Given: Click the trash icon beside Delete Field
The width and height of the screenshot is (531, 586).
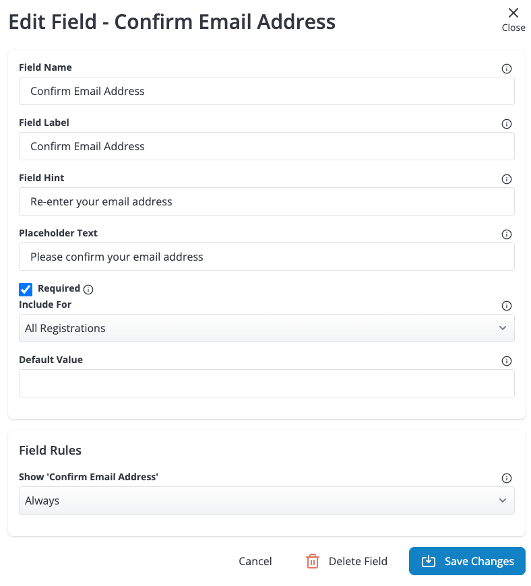Looking at the screenshot, I should (312, 561).
